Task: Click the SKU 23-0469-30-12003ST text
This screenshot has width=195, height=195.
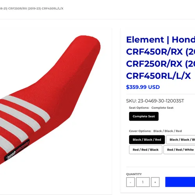Action: (x=155, y=101)
